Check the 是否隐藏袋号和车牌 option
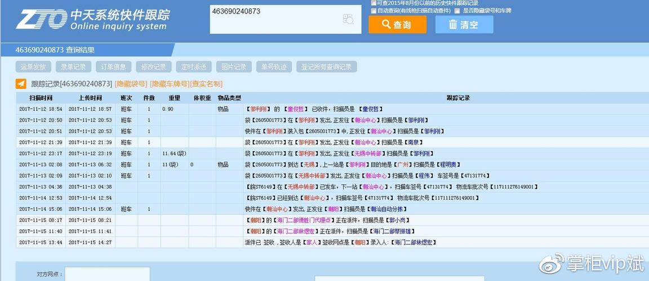The height and width of the screenshot is (281, 649). click(457, 10)
